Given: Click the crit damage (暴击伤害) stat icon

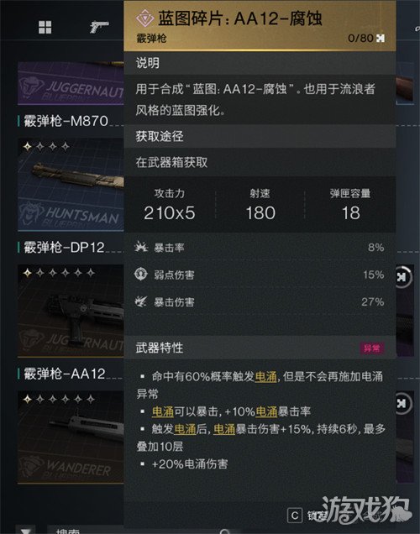Looking at the screenshot, I should click(x=141, y=301).
